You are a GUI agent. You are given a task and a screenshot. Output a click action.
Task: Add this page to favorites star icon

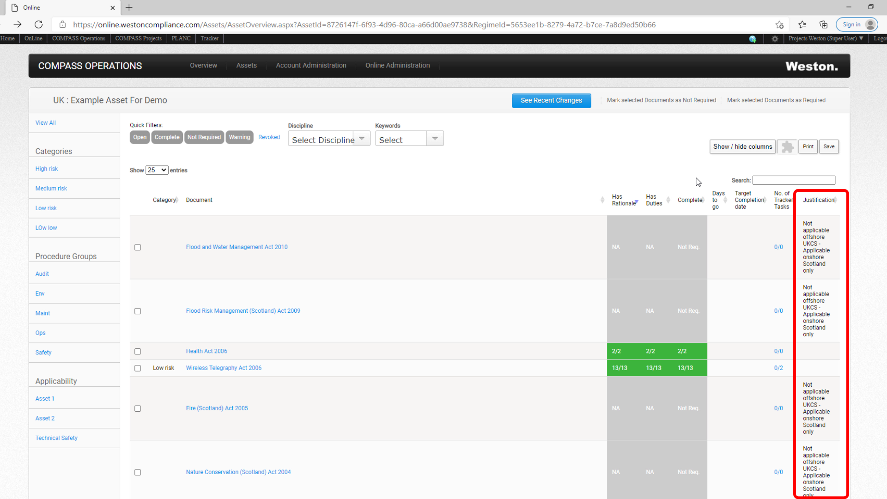click(779, 24)
